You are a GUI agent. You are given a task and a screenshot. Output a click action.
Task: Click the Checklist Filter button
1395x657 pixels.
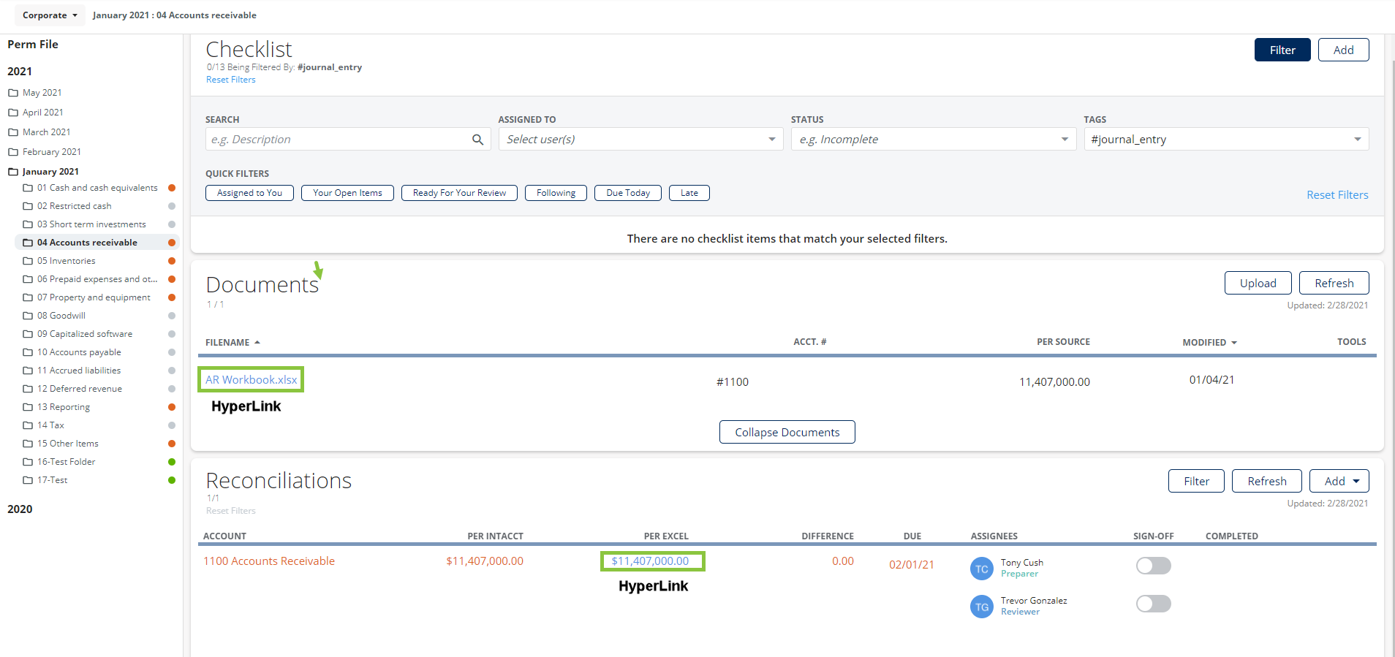(1282, 50)
